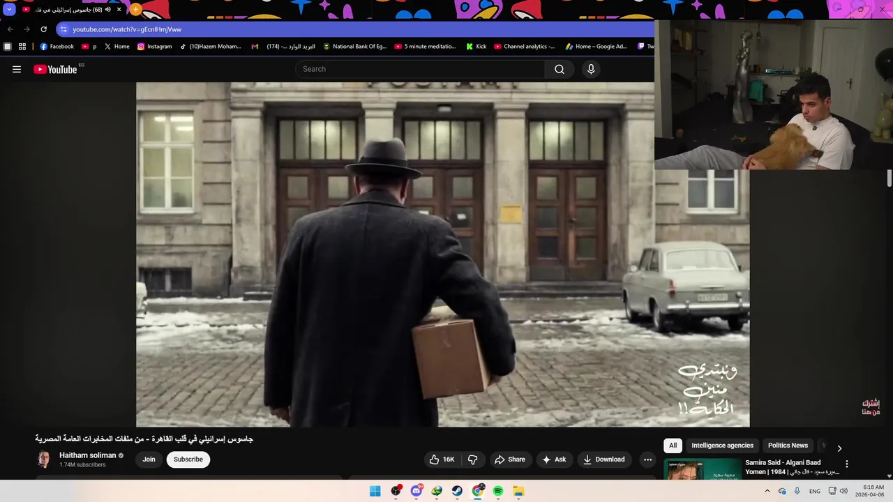
Task: Mute the tab via speaker icon
Action: (x=108, y=10)
